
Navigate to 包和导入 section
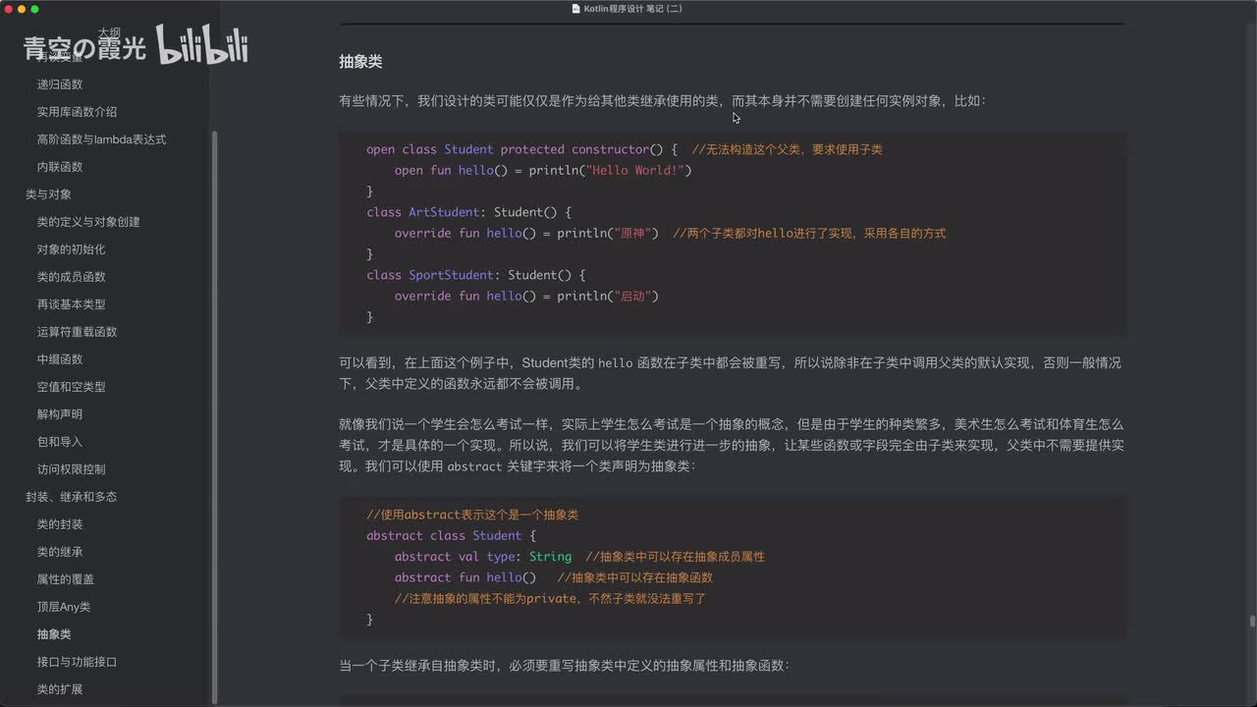pyautogui.click(x=60, y=442)
